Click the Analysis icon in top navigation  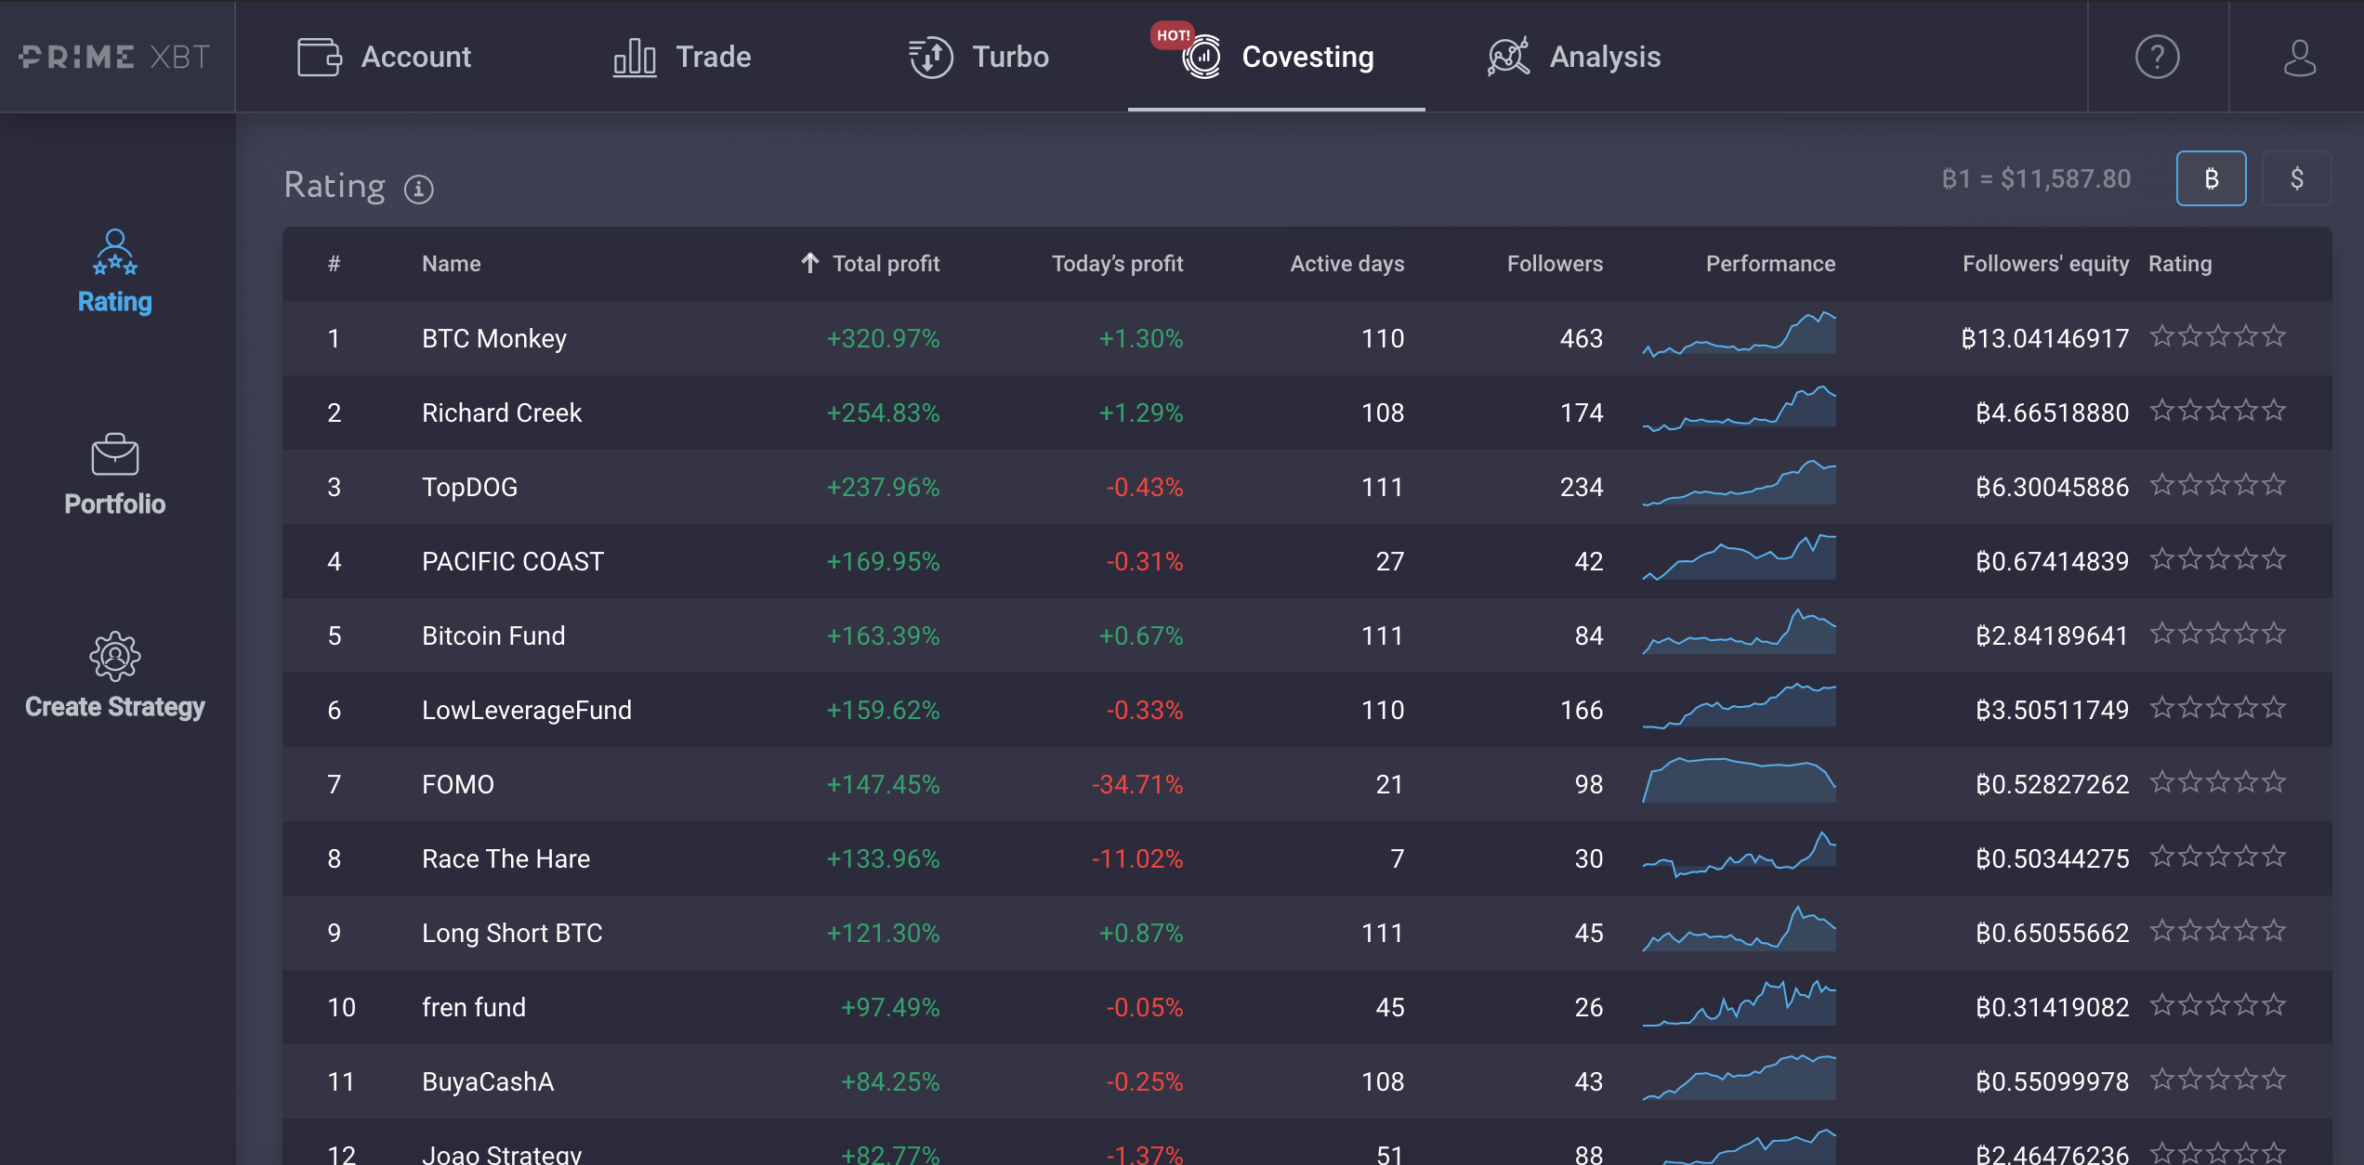tap(1508, 58)
